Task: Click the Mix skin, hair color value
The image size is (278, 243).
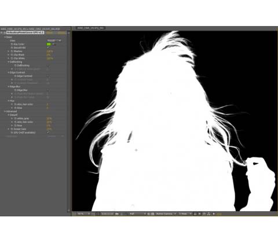Action: 47,104
